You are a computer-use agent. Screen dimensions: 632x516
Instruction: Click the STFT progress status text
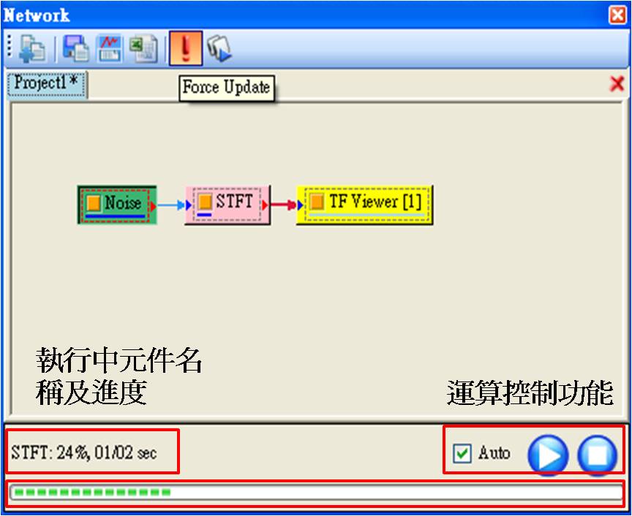pyautogui.click(x=83, y=453)
